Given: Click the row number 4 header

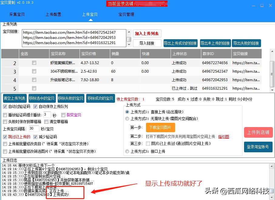Looking at the screenshot, I should [10, 80].
